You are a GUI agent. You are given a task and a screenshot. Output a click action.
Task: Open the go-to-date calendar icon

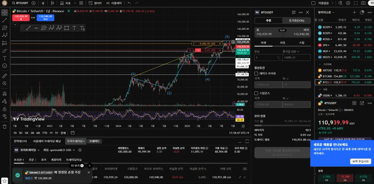tap(73, 133)
